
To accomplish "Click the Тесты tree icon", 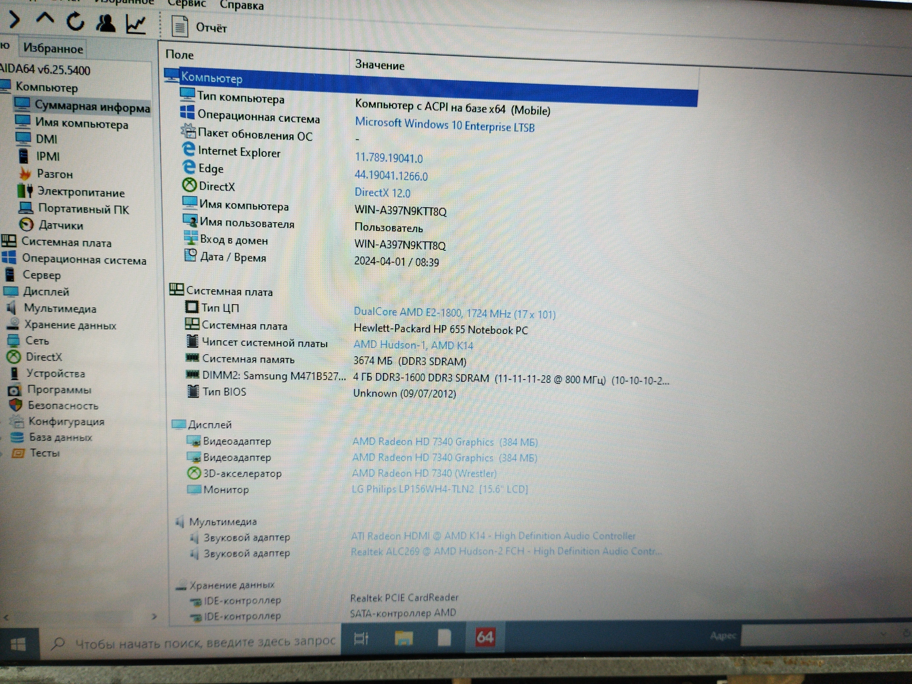I will (x=18, y=453).
